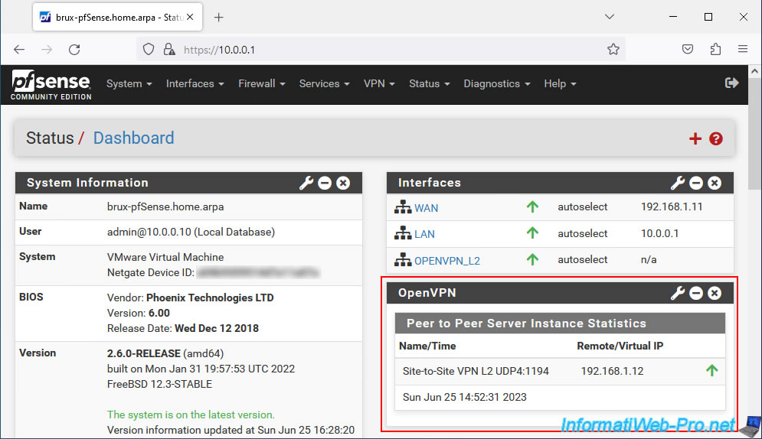Click the LAN green up-arrow status icon
Viewport: 762px width, 439px height.
tap(532, 233)
